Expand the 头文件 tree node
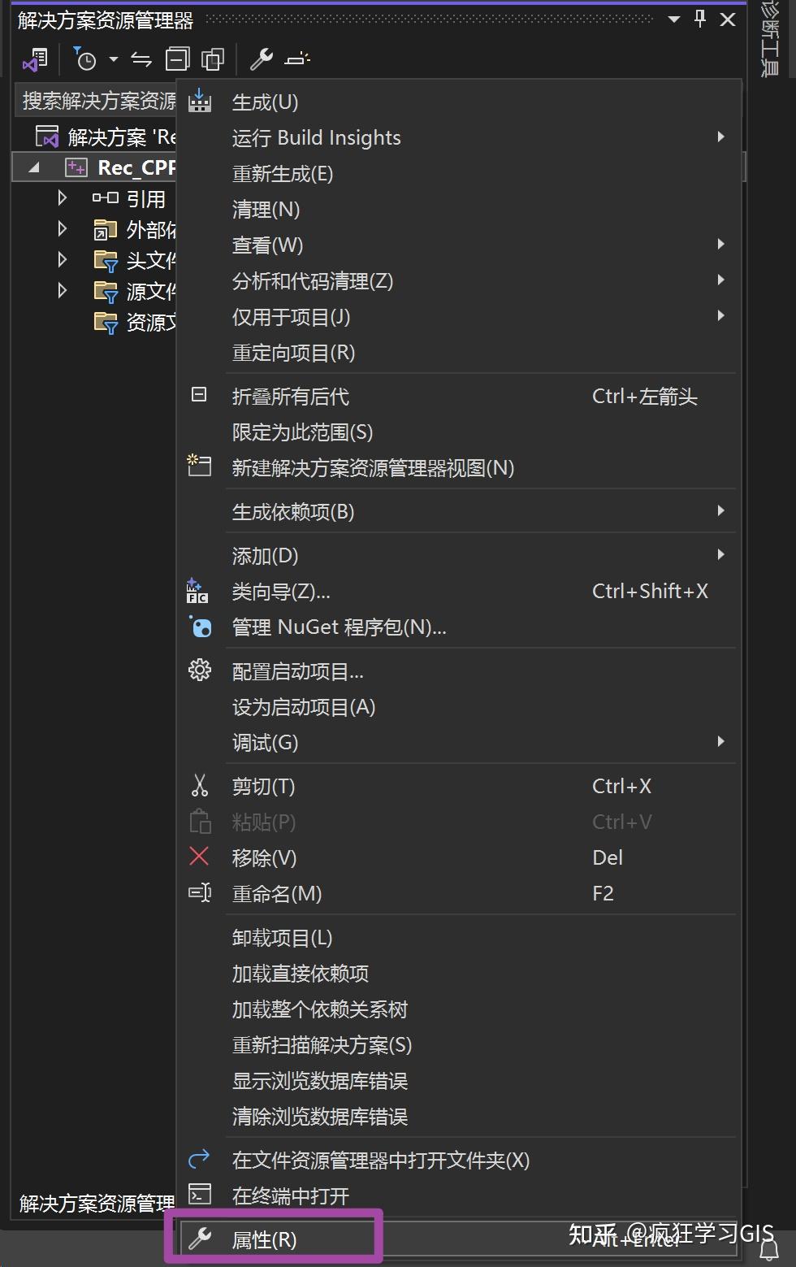 [x=62, y=259]
